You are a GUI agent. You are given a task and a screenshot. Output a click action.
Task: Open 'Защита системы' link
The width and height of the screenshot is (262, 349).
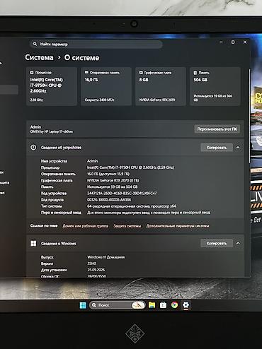coord(127,226)
